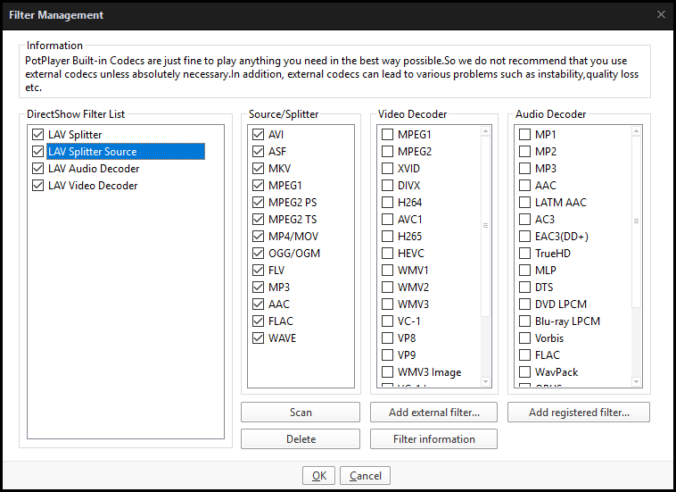Select LAV Video Decoder list entry
The height and width of the screenshot is (492, 676).
(x=93, y=186)
